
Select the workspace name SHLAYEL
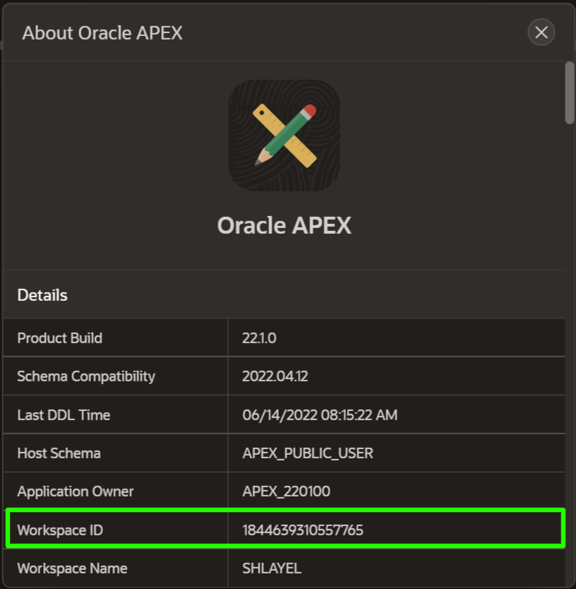272,569
